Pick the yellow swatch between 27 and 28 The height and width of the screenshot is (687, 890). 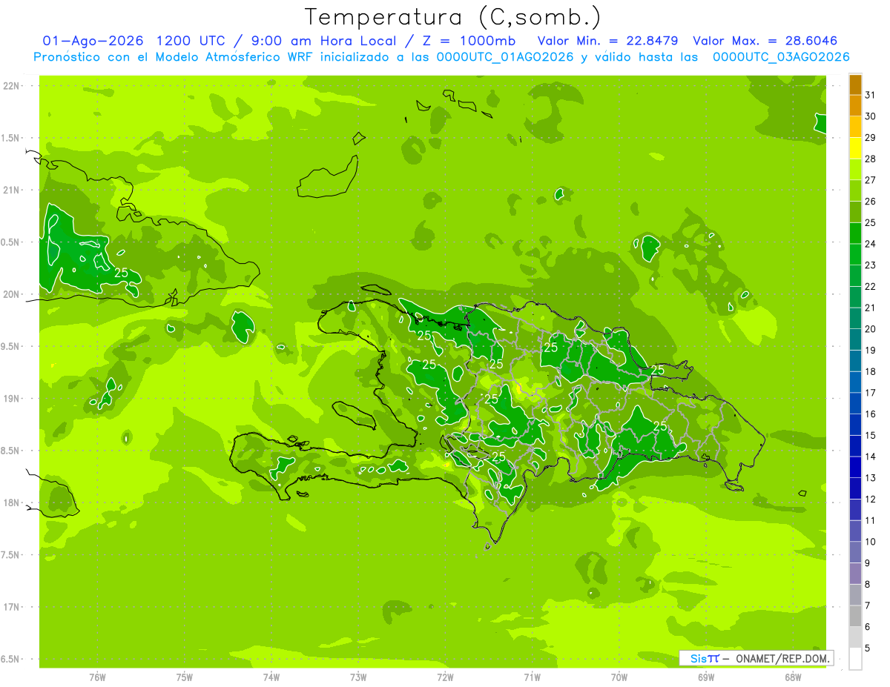click(855, 170)
